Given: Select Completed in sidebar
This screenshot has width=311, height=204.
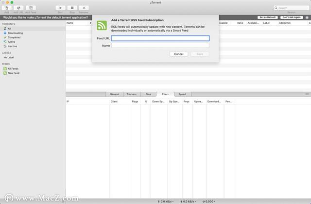Looking at the screenshot, I should click(x=33, y=37).
